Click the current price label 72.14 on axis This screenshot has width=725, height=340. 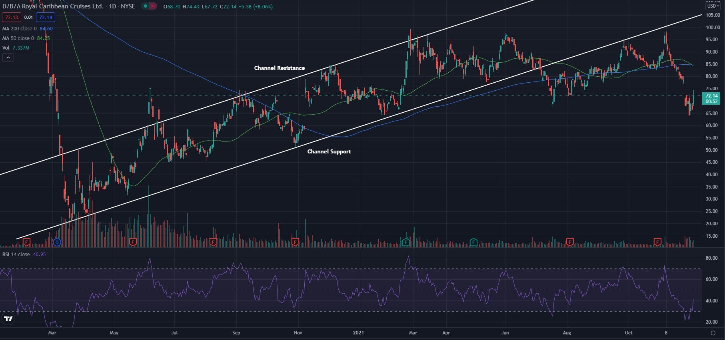coord(711,98)
